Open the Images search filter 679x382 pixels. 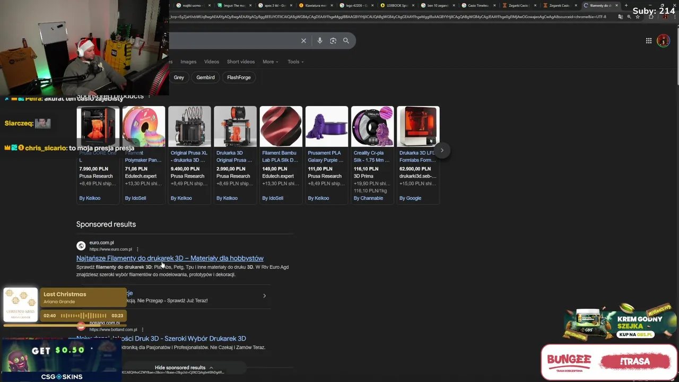(188, 62)
